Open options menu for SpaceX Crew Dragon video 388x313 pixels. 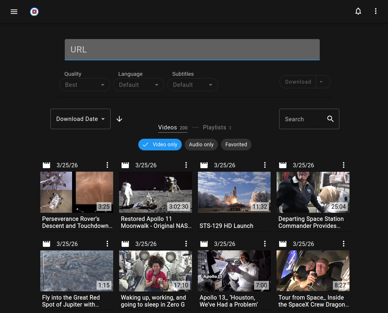(x=344, y=244)
